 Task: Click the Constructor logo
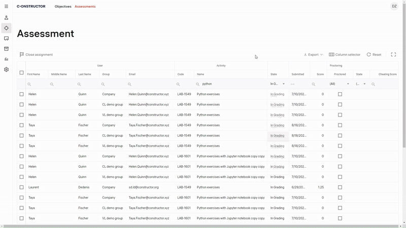tap(31, 7)
